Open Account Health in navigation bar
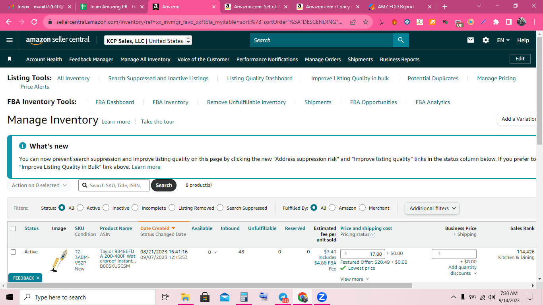The image size is (543, 305). point(44,59)
